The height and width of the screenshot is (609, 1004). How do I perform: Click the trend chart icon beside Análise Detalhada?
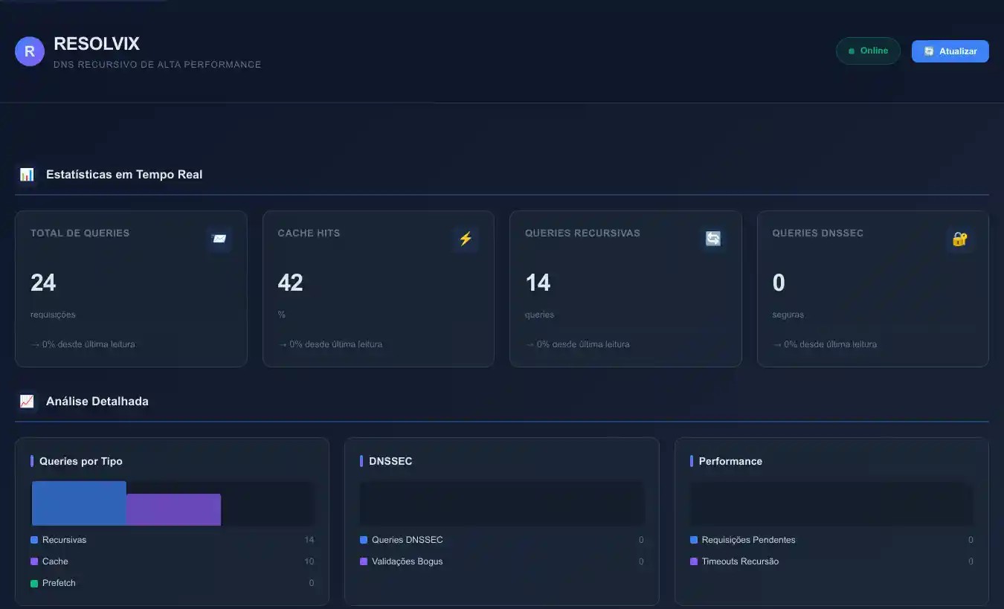[27, 402]
